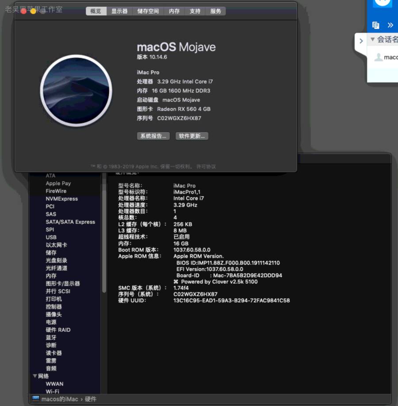The height and width of the screenshot is (406, 398).
Task: Open SATA/SATA Express in the sidebar
Action: 70,222
